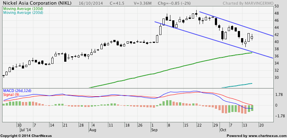The width and height of the screenshot is (287, 138).
Task: Click the date tick labeled 14
Action: click(52, 125)
